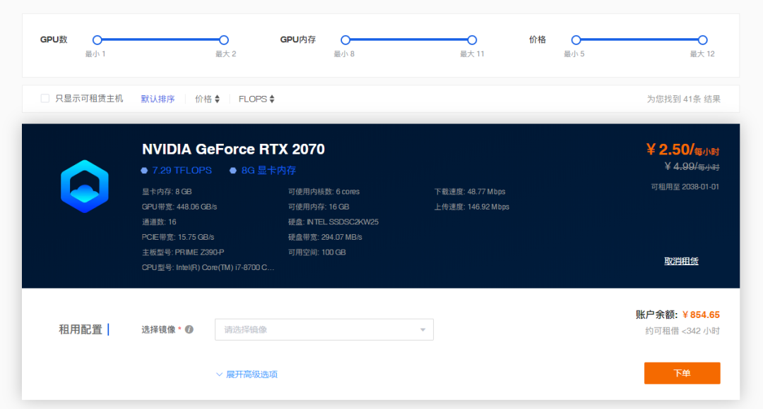This screenshot has height=409, width=763.
Task: Click the 可使用内核数: 6 cores spec
Action: click(324, 192)
